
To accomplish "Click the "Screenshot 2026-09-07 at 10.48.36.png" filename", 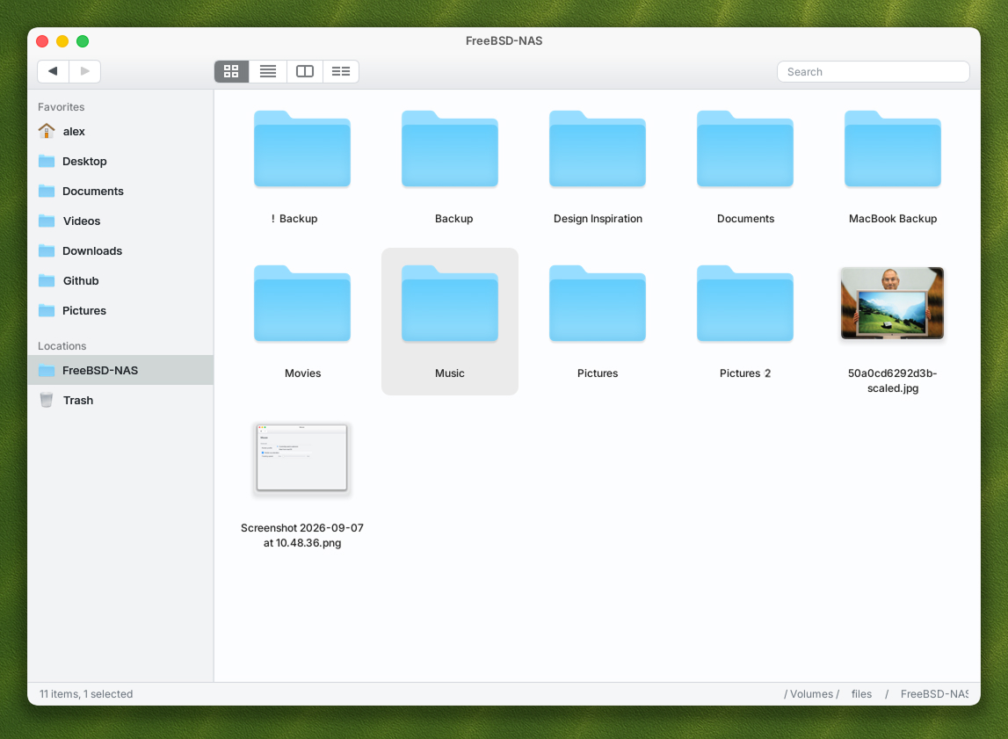I will pos(302,535).
